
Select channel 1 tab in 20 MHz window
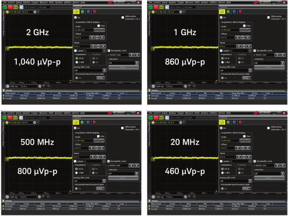222,122
